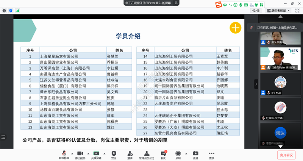Open the 演讲者视图 view dropdown
The image size is (303, 161).
278,11
